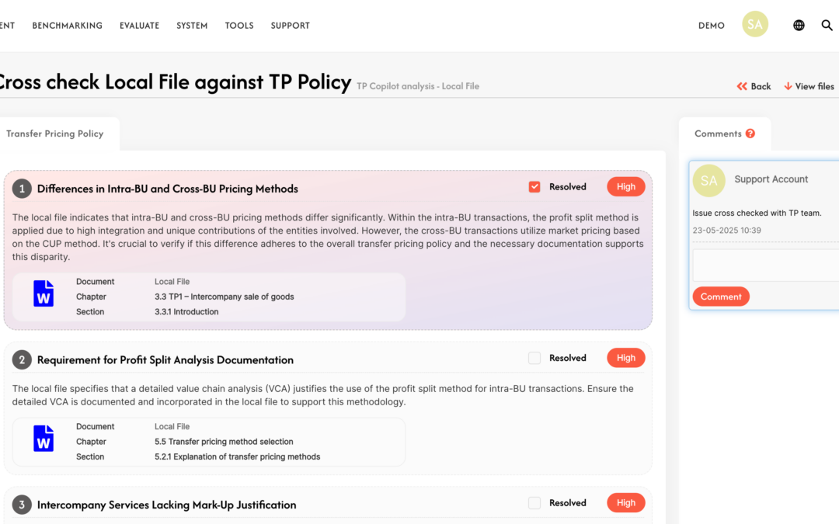
Task: Open the TOOLS menu
Action: [239, 26]
